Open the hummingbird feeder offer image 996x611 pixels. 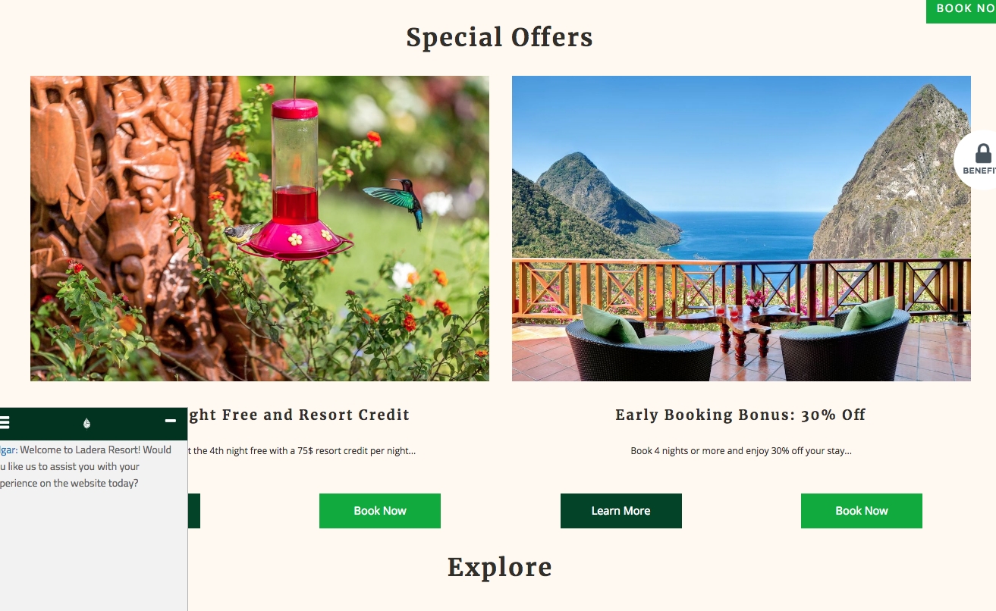(x=259, y=228)
